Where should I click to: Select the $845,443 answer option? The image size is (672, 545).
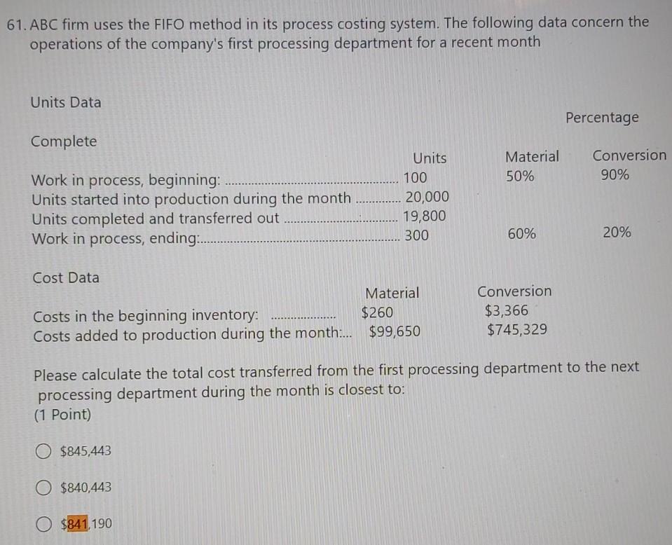[x=43, y=451]
